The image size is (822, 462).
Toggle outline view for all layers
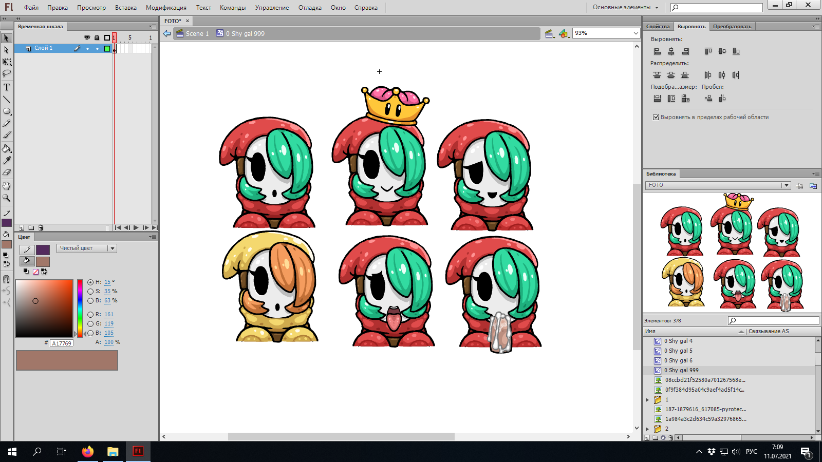click(107, 37)
